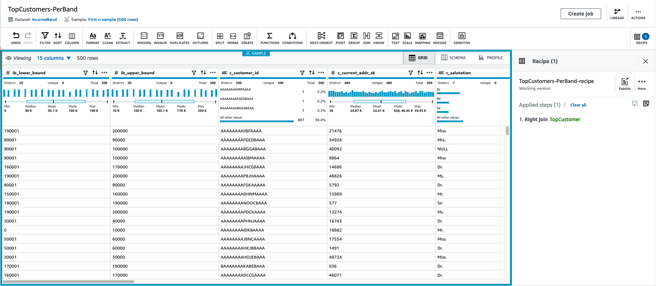The image size is (656, 286).
Task: Open the Group tool
Action: tap(354, 38)
